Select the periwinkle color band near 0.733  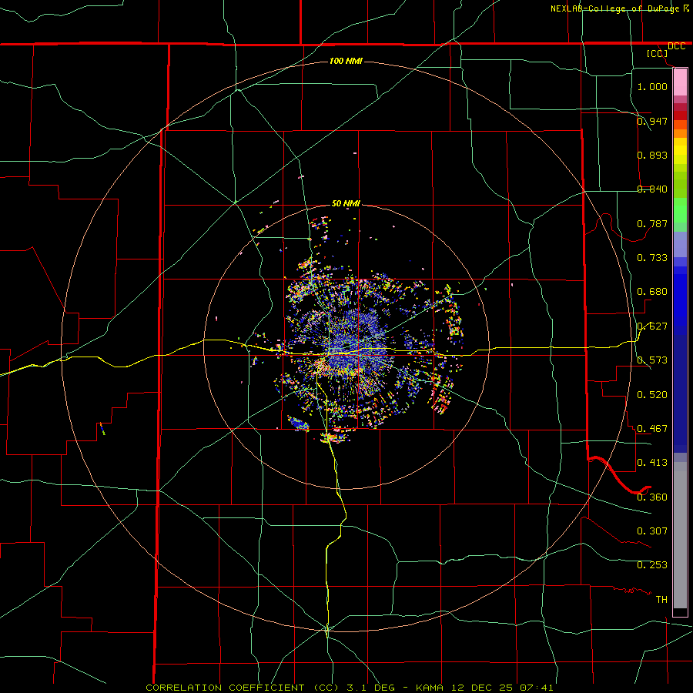[x=680, y=244]
